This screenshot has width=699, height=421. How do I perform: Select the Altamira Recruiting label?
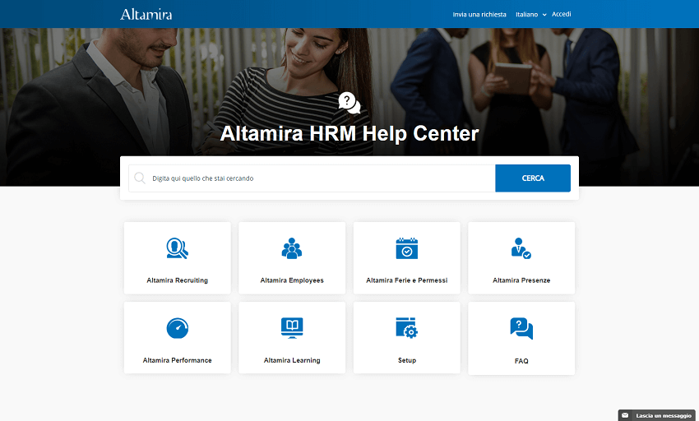[177, 280]
